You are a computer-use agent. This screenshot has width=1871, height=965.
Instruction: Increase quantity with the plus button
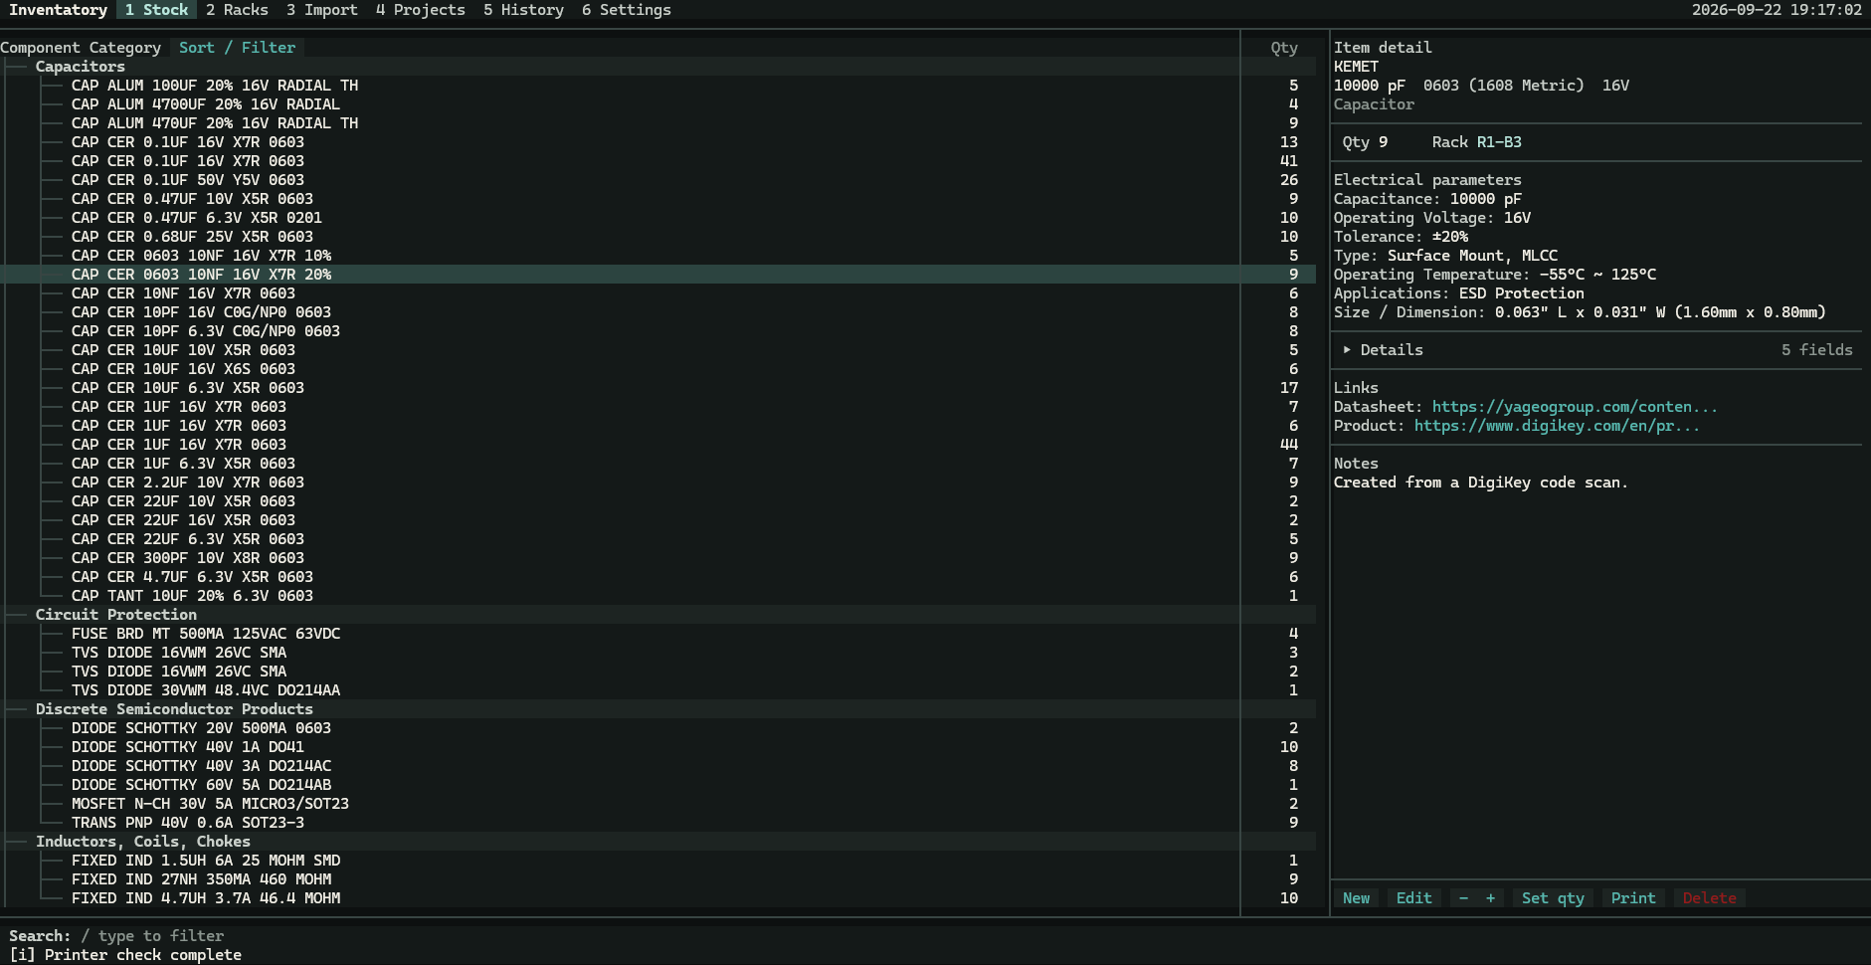(1490, 898)
